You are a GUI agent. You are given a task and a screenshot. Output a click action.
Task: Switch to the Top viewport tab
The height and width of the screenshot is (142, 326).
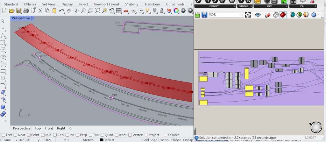38,128
